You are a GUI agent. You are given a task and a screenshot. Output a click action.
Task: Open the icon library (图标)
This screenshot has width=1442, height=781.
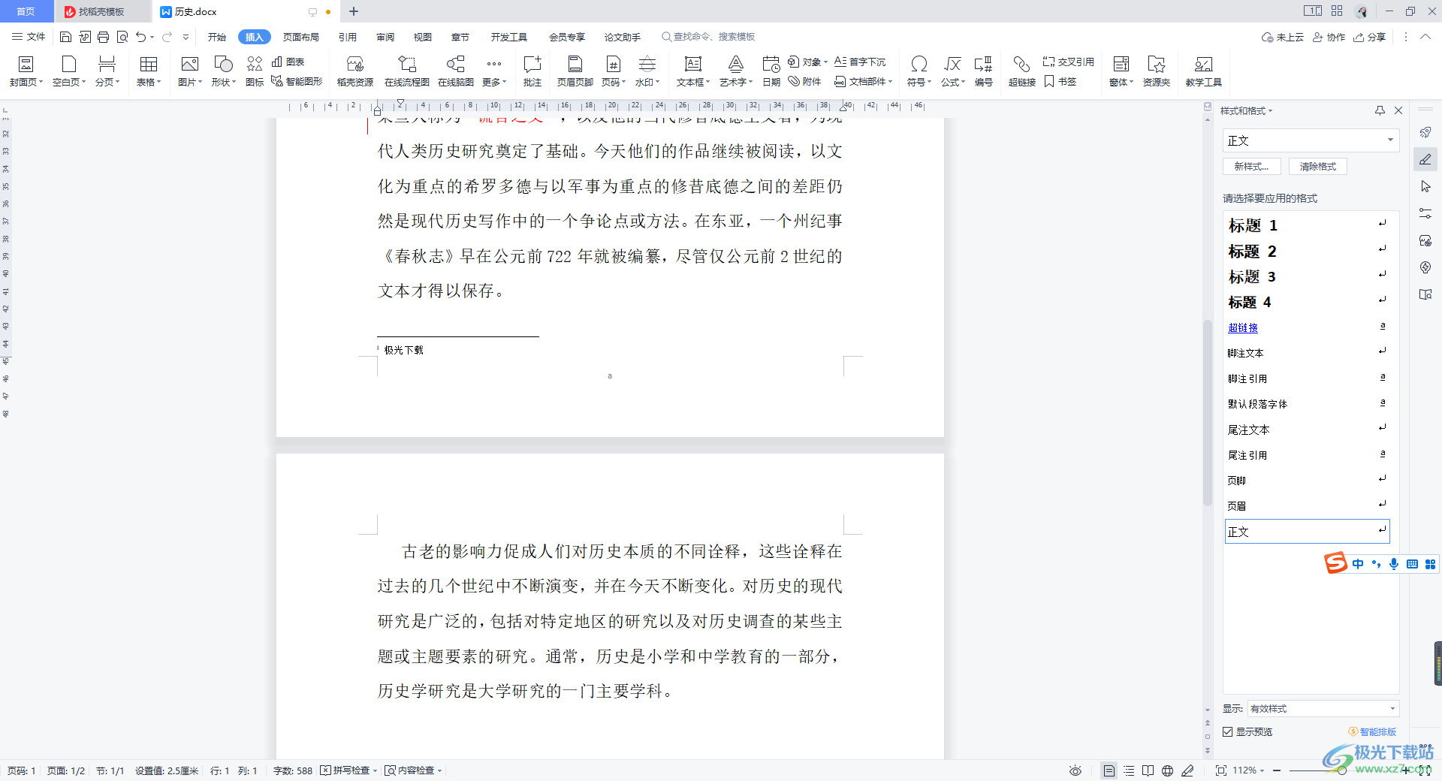(x=255, y=71)
